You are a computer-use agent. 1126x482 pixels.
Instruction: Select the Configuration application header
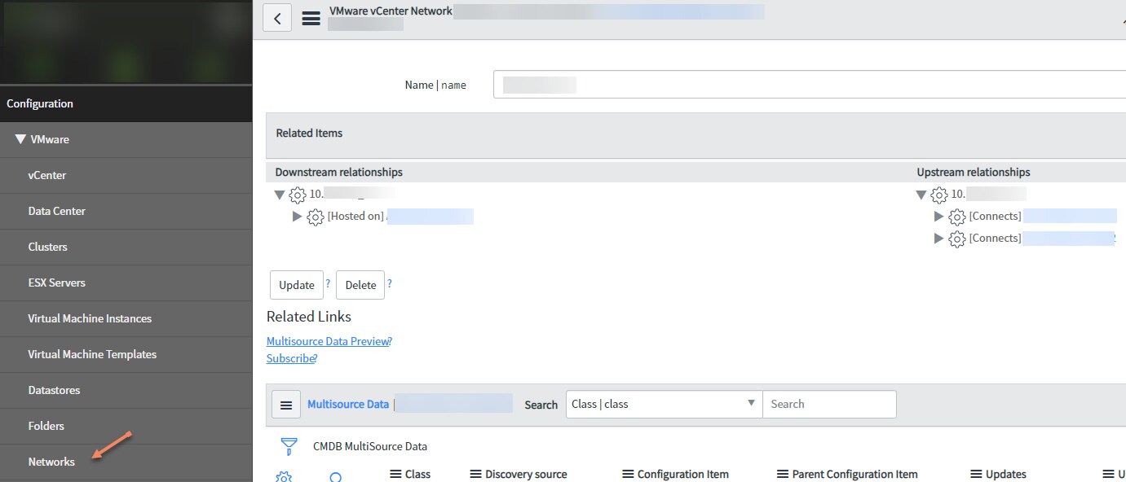tap(126, 103)
